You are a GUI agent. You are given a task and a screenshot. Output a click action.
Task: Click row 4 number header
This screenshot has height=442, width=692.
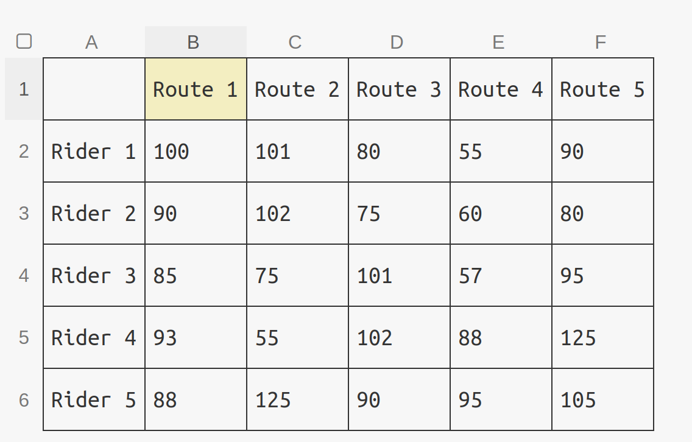(x=24, y=275)
